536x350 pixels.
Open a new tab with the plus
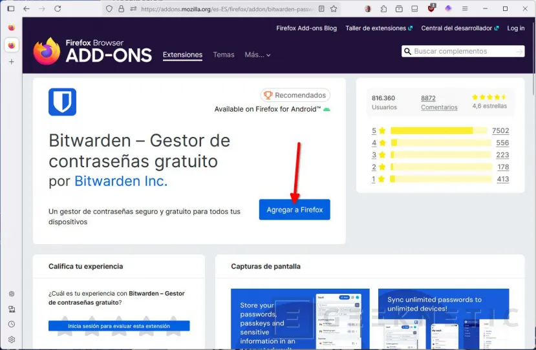pyautogui.click(x=11, y=62)
